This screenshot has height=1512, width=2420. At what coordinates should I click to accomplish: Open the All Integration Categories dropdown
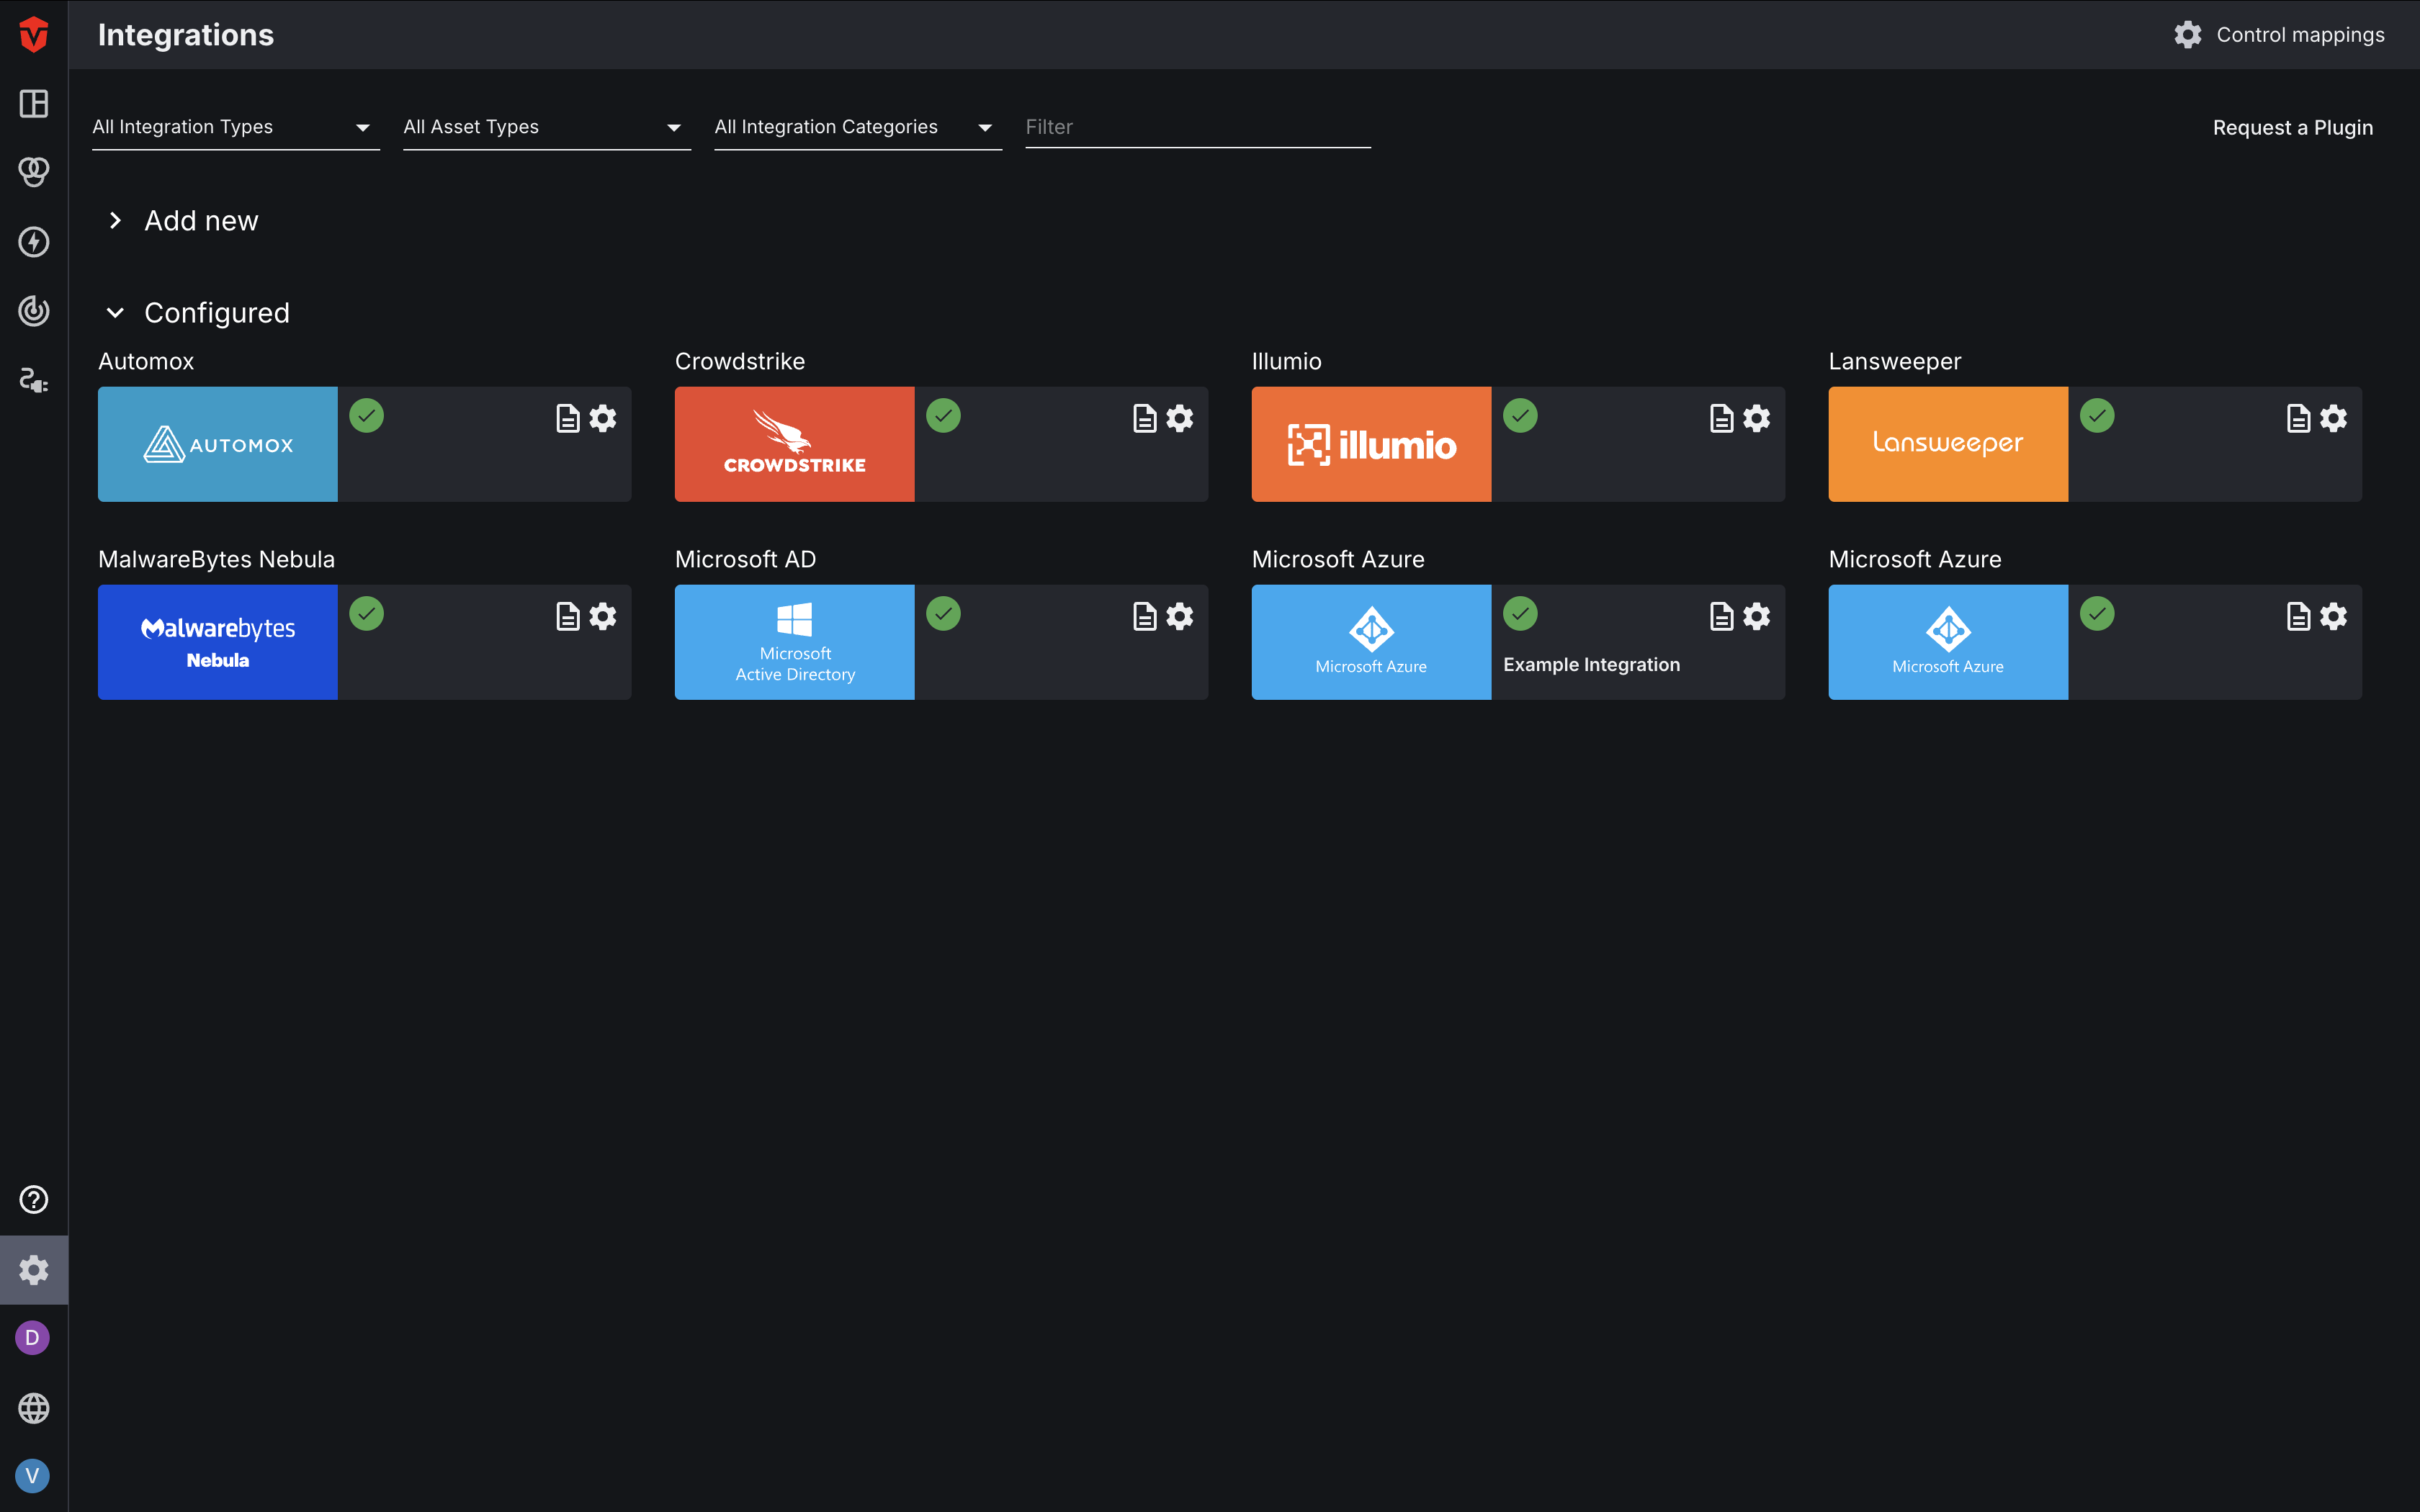858,127
